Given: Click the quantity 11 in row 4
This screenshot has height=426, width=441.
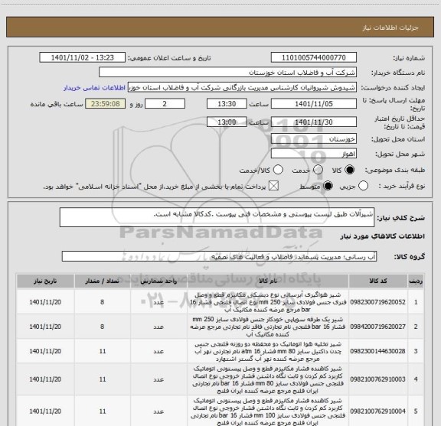Looking at the screenshot, I should (103, 379).
